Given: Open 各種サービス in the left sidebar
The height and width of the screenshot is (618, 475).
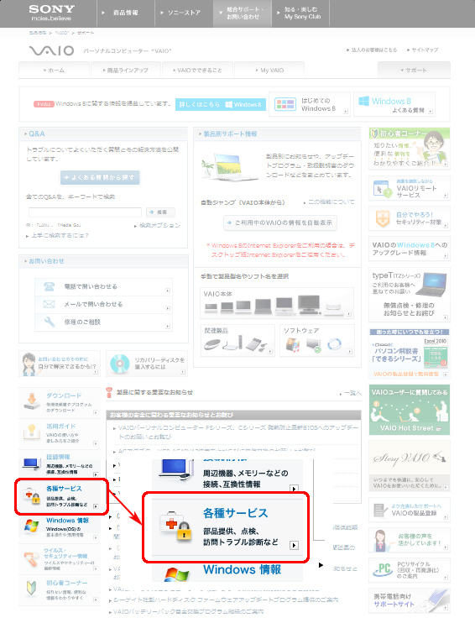Looking at the screenshot, I should [x=61, y=496].
